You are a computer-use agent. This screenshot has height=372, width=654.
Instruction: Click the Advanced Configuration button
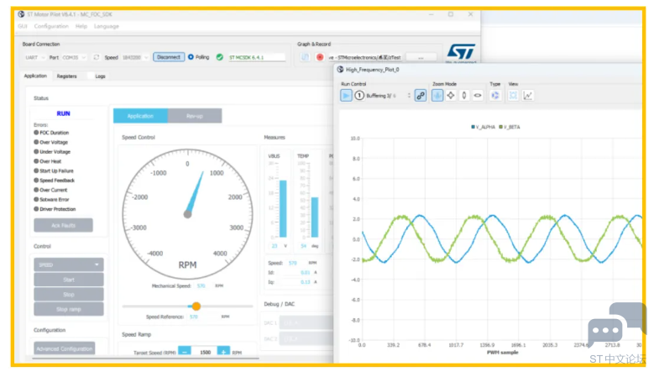coord(65,348)
